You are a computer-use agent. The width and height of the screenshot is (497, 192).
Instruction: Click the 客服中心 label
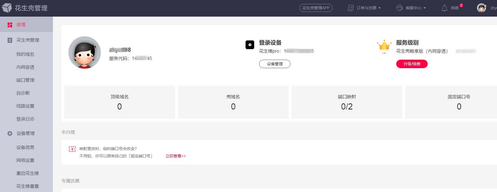(414, 8)
